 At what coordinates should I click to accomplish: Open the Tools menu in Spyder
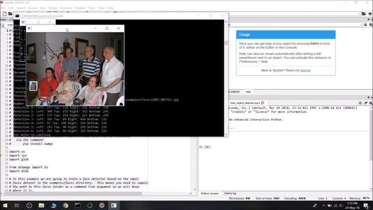92,8
